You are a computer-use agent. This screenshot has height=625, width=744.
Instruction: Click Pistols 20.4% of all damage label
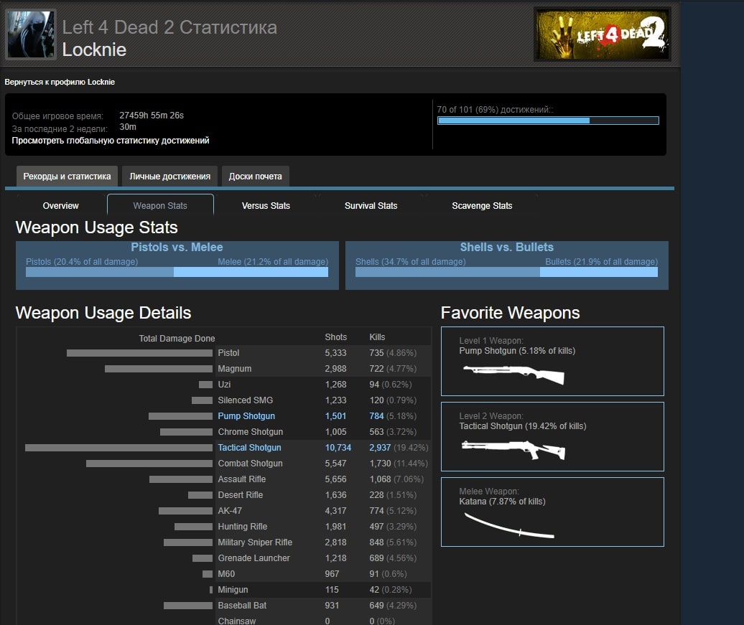coord(82,262)
